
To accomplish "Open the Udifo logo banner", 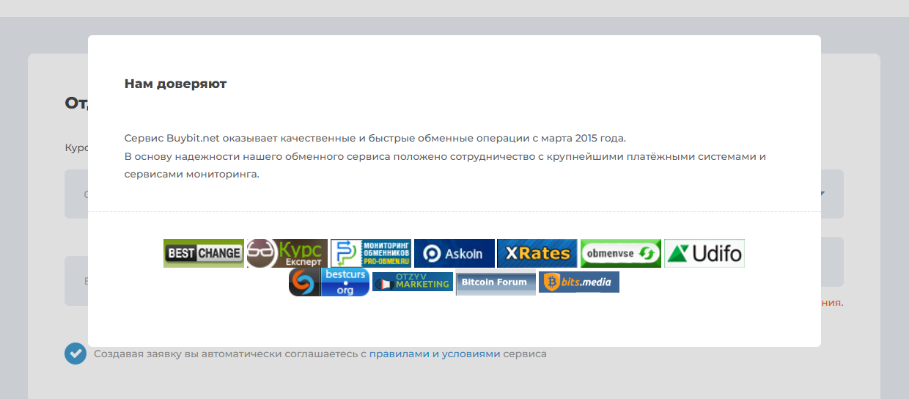I will pos(704,253).
